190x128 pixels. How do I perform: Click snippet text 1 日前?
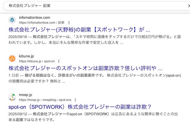[14, 75]
